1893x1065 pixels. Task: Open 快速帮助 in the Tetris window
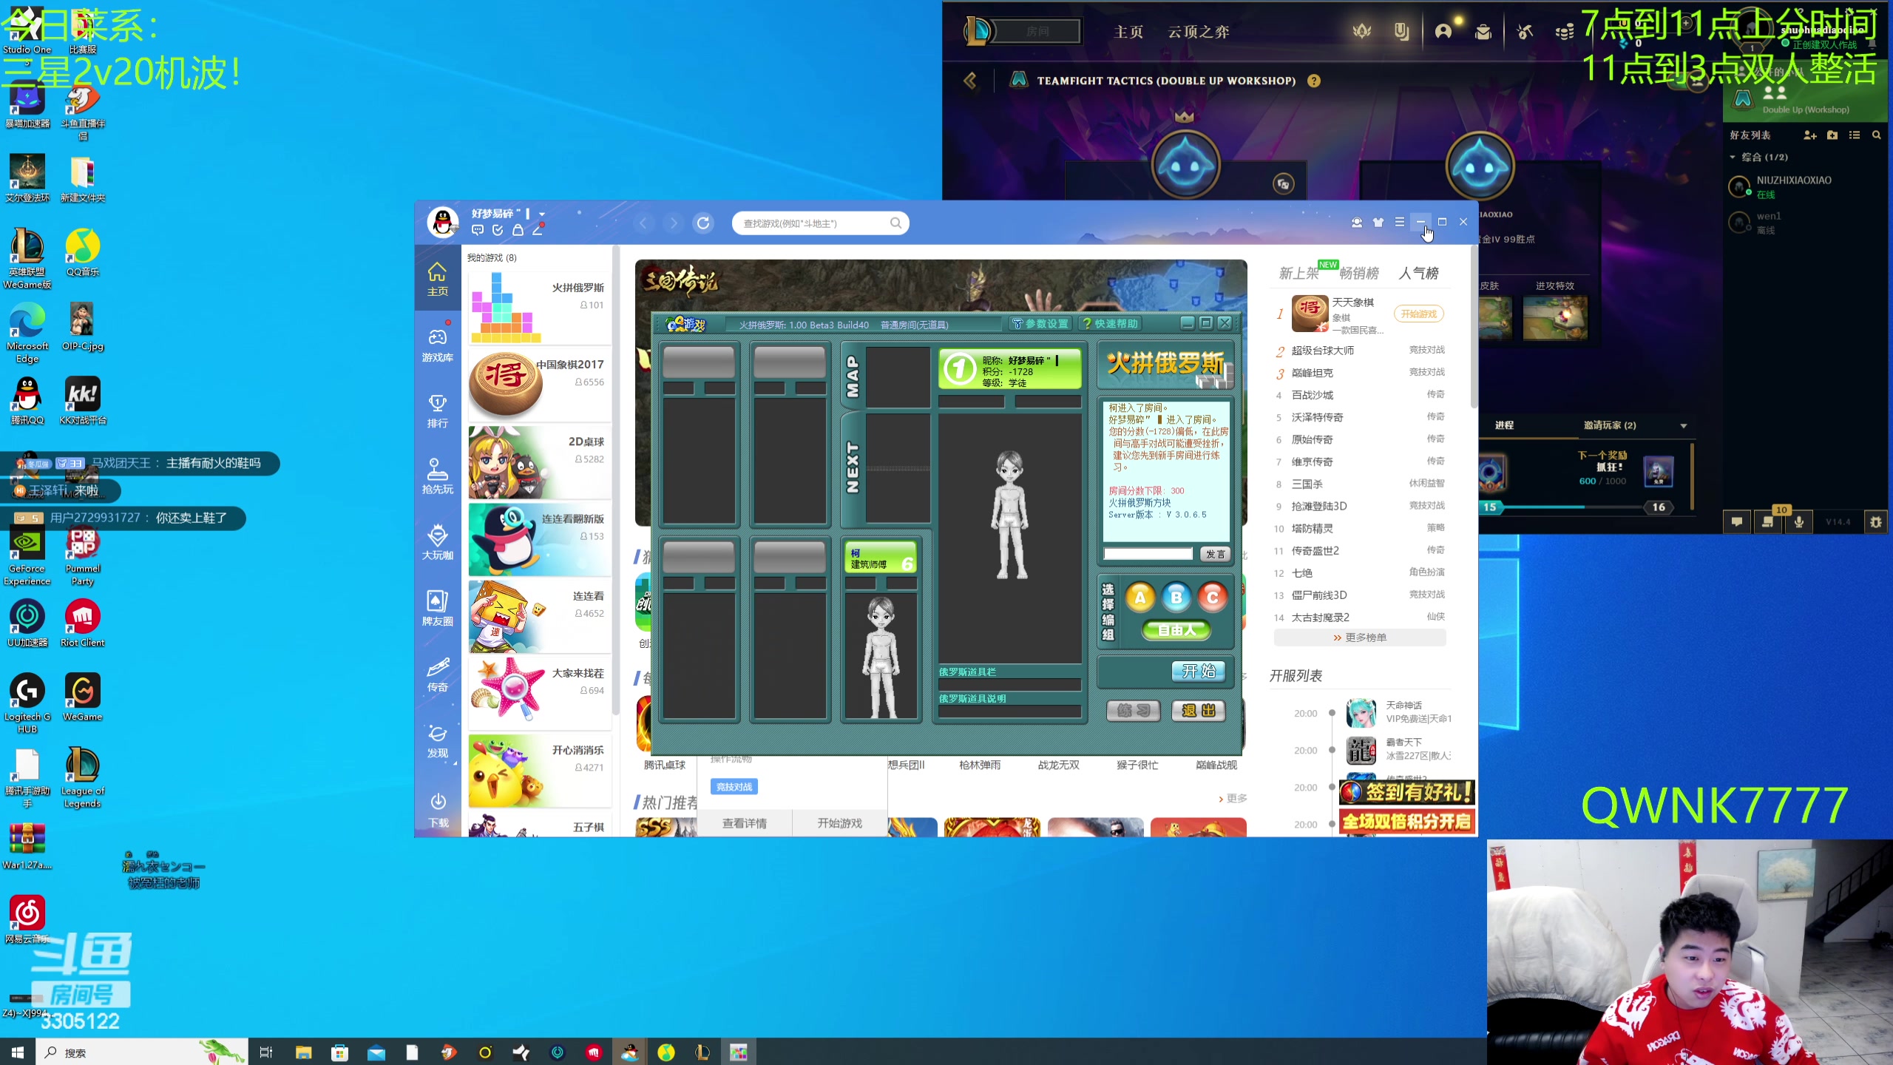pyautogui.click(x=1110, y=324)
